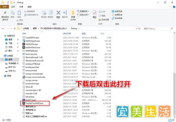
Task: Expand the address bar history dropdown
Action: 136,29
